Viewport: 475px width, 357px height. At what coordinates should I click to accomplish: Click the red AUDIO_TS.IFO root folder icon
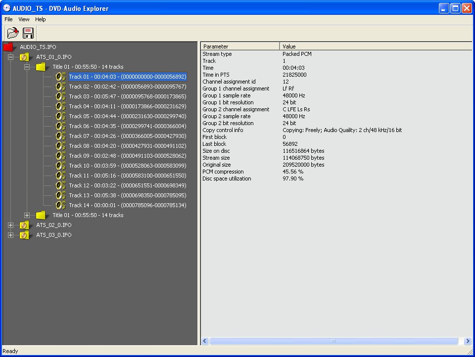click(x=8, y=47)
